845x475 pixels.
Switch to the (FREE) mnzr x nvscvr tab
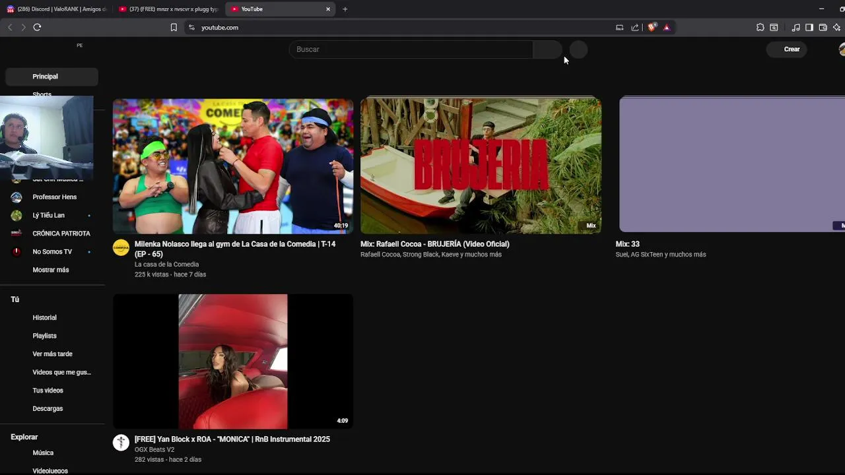[169, 9]
